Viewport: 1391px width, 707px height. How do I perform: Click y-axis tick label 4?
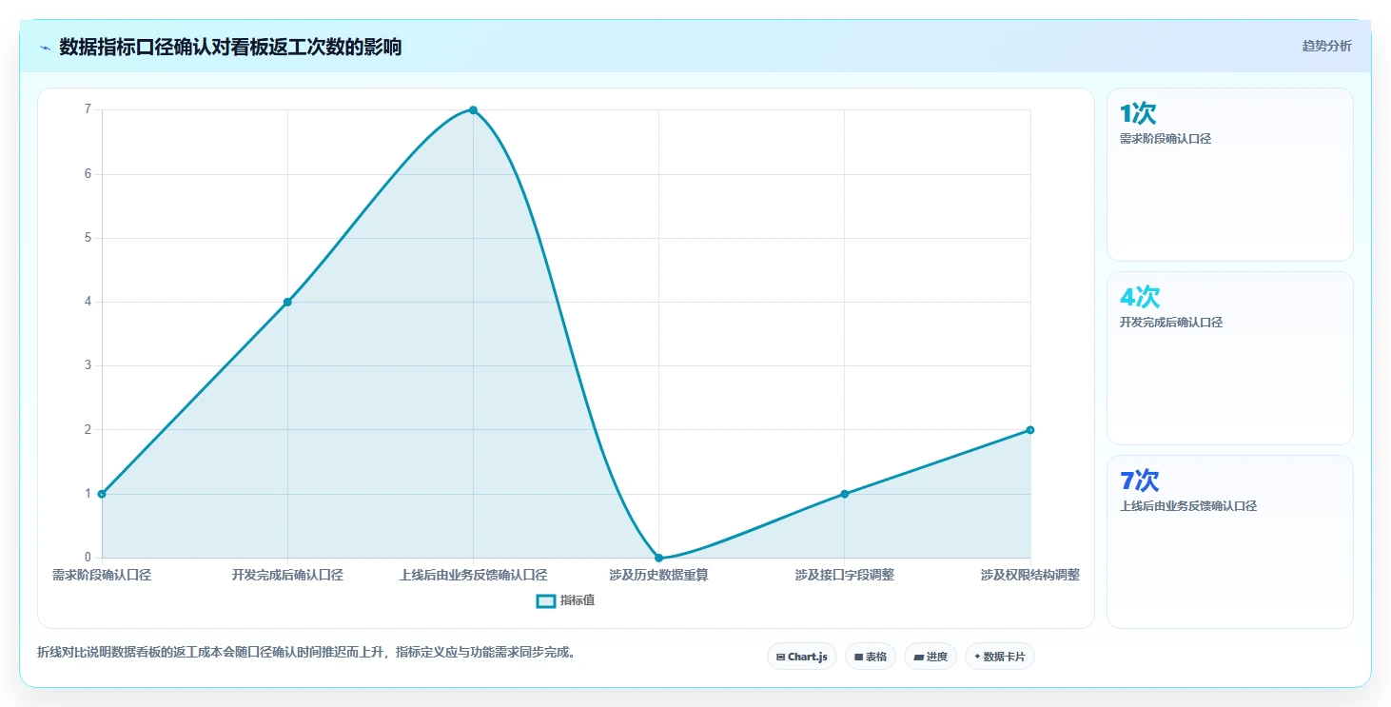click(x=88, y=302)
